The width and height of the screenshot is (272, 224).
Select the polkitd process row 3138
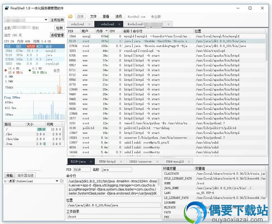coord(166,128)
